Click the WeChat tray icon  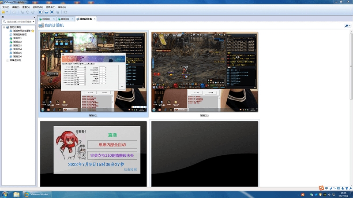click(312, 194)
